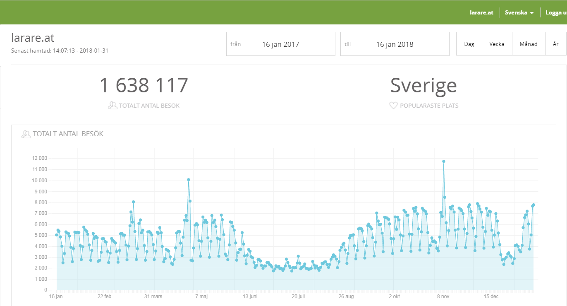Click the 8 000 y-axis label
The height and width of the screenshot is (306, 567).
(41, 202)
